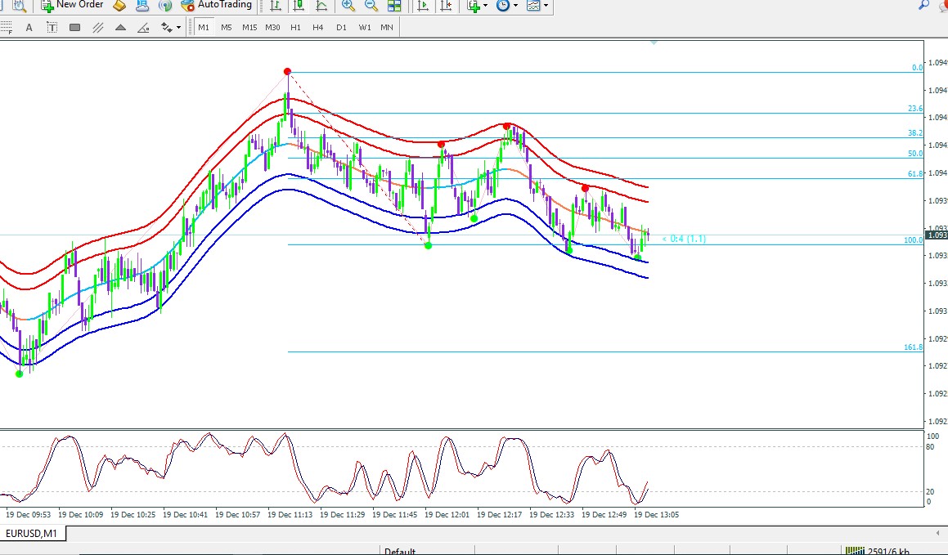Click the tile windows icon
This screenshot has width=948, height=555.
pos(394,6)
